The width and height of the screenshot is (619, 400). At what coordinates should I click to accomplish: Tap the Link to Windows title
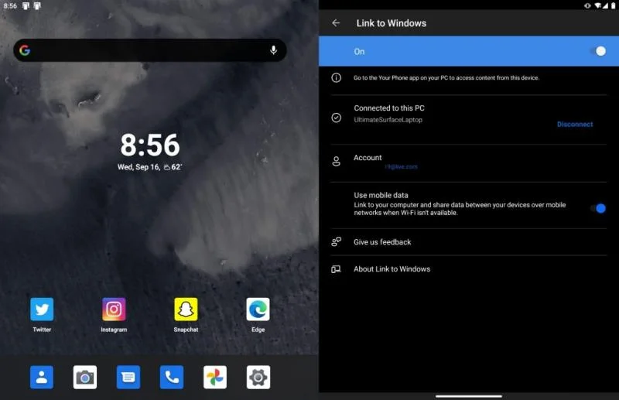click(x=392, y=23)
